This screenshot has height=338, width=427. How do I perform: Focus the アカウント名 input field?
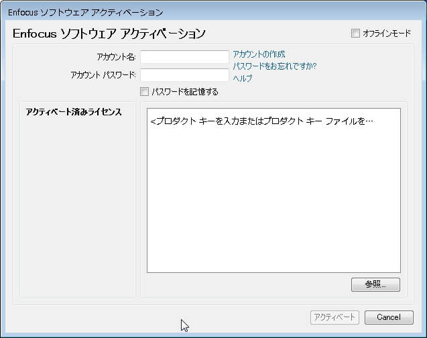pos(184,57)
